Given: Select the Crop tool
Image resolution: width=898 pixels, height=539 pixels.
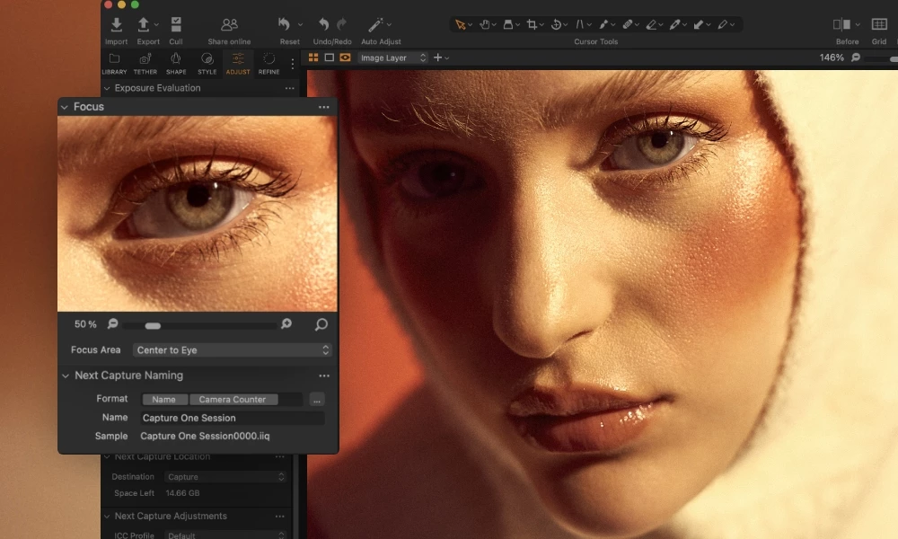Looking at the screenshot, I should tap(532, 23).
